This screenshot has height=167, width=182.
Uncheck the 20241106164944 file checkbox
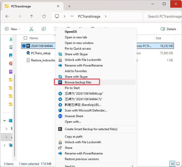pos(24,46)
